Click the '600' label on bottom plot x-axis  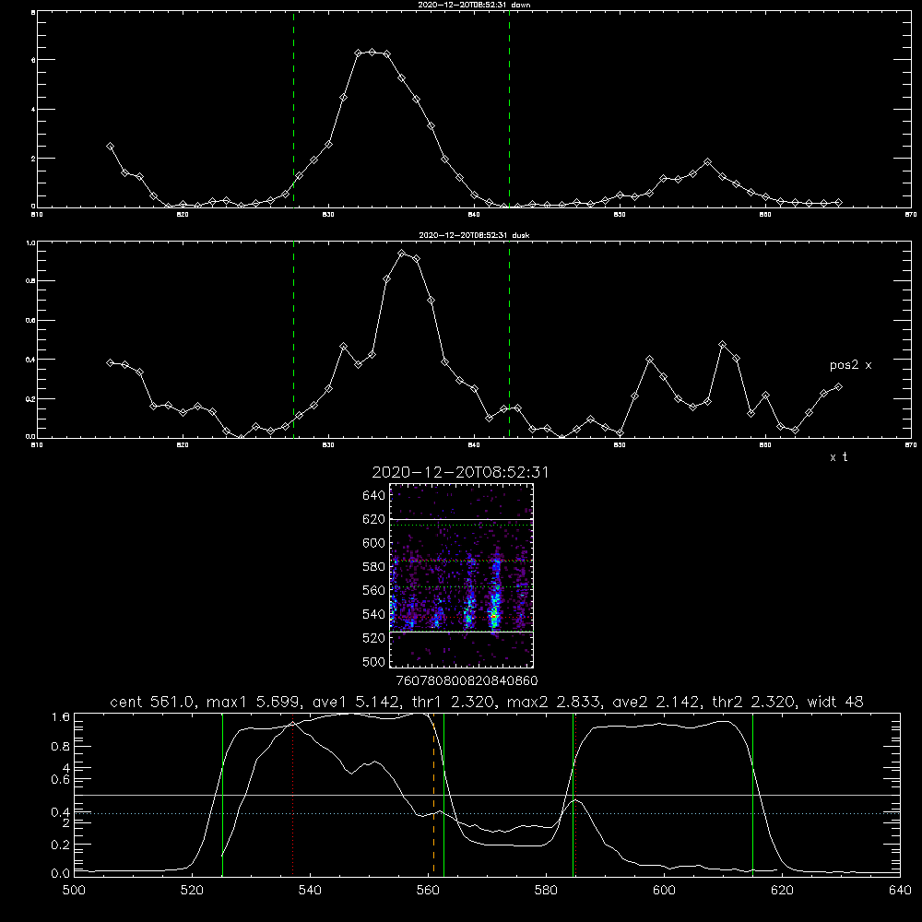664,891
